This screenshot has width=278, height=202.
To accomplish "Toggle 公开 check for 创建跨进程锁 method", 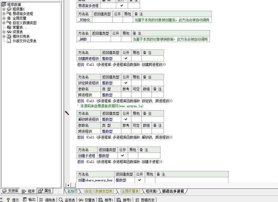I will tap(126, 58).
